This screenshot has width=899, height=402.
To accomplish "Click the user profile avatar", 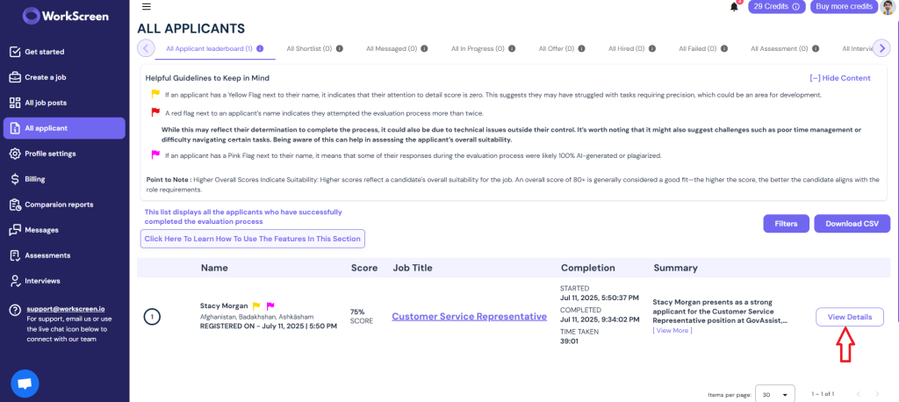I will [888, 7].
